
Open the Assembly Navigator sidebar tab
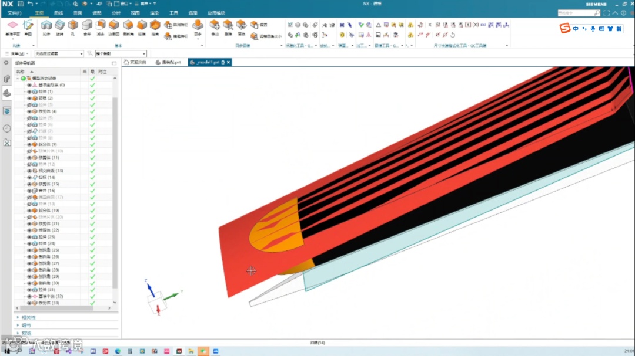coord(7,79)
